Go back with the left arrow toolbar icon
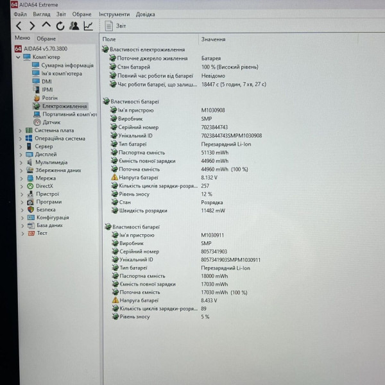This screenshot has height=385, width=385. 19,26
